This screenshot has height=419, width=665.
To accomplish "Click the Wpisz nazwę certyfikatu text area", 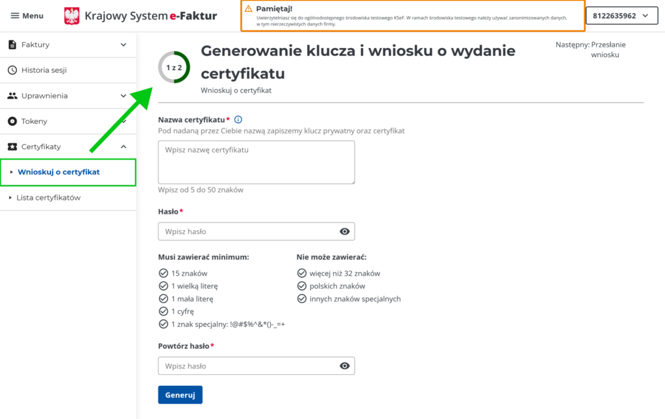I will tap(256, 162).
